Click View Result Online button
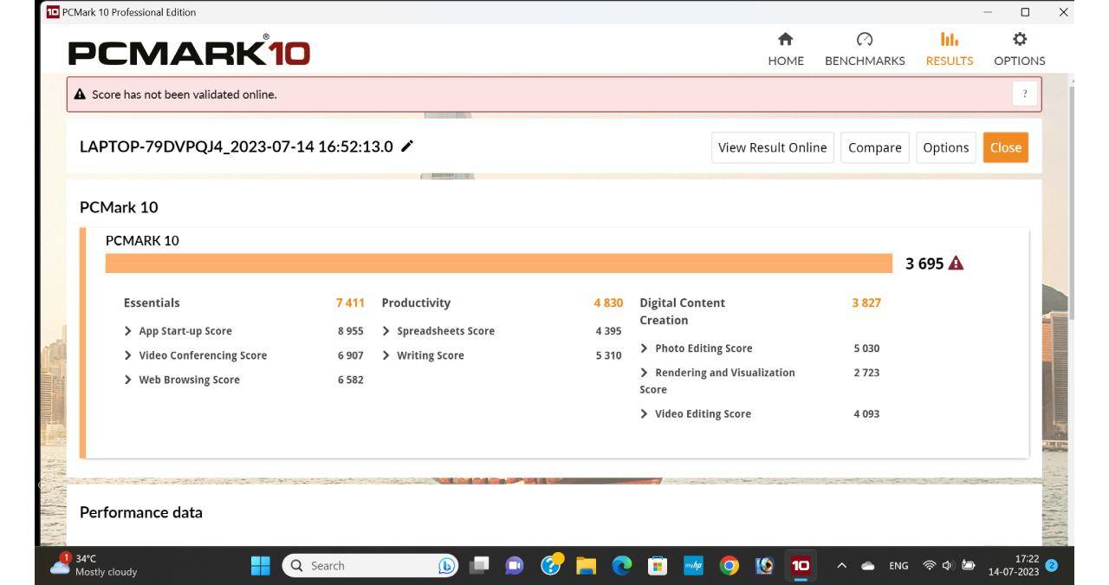This screenshot has height=585, width=1109. (x=773, y=147)
